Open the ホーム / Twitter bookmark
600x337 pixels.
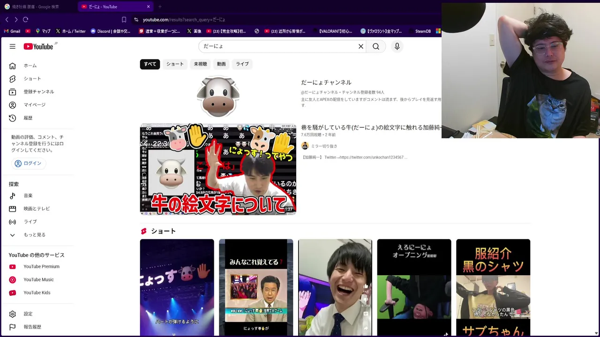click(71, 31)
